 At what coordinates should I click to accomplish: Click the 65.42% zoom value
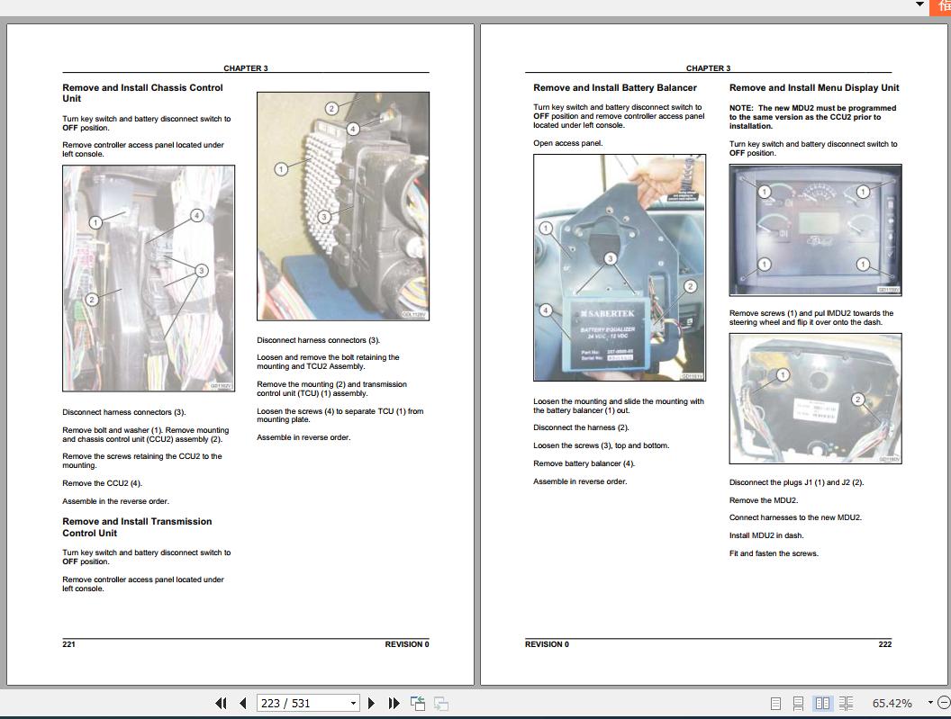pos(892,703)
